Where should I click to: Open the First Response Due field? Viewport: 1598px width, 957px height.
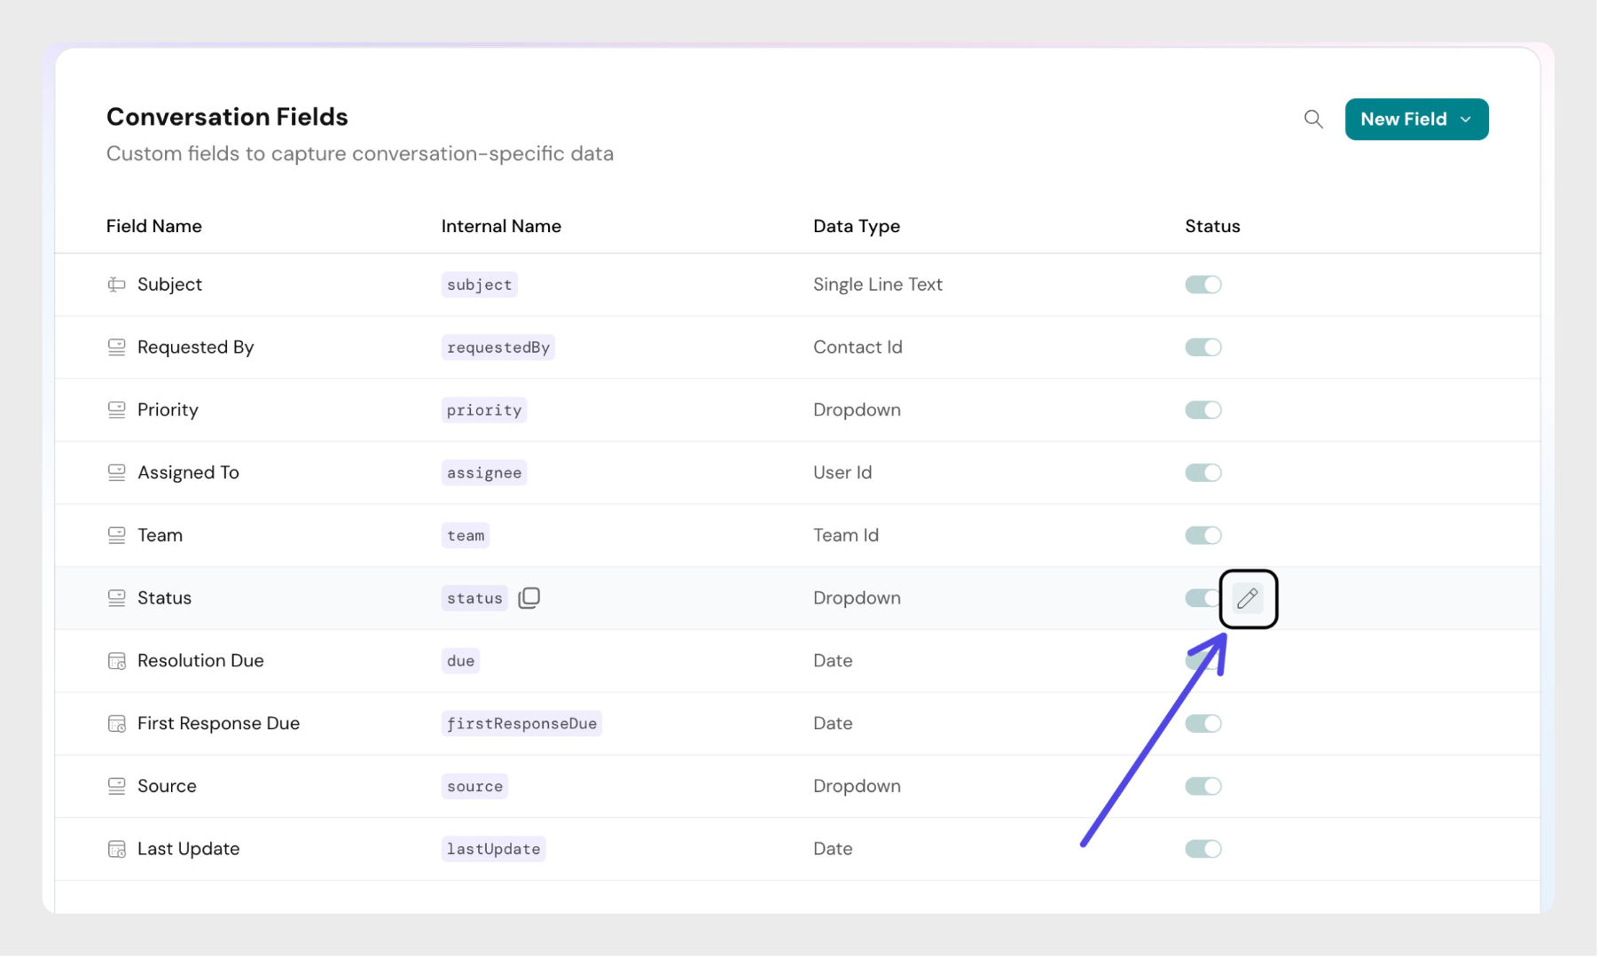[x=218, y=724]
